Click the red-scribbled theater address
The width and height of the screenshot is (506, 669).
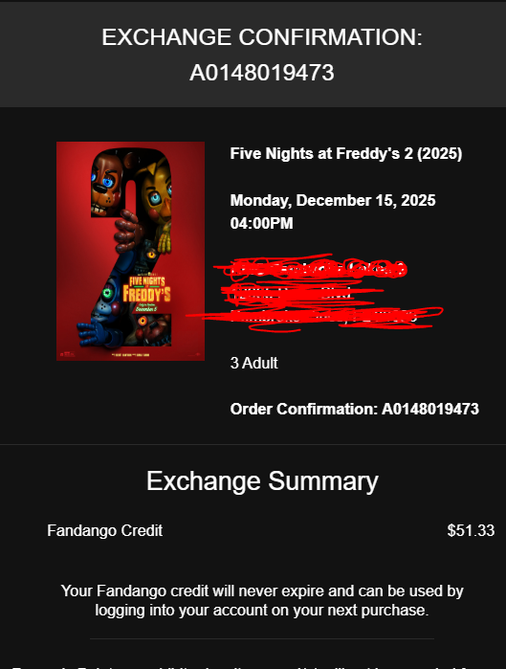(316, 292)
